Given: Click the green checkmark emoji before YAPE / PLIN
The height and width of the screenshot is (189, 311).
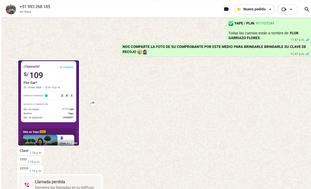Looking at the screenshot, I should [231, 23].
